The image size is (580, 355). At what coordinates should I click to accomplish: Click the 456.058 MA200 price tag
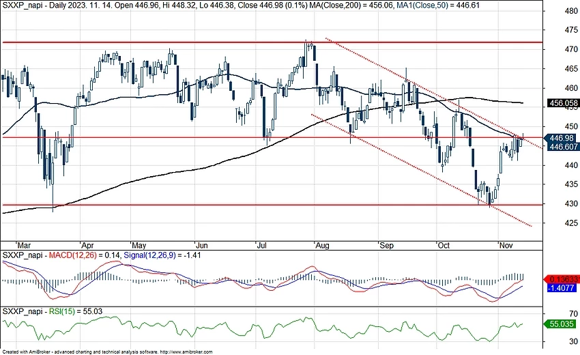tap(563, 104)
